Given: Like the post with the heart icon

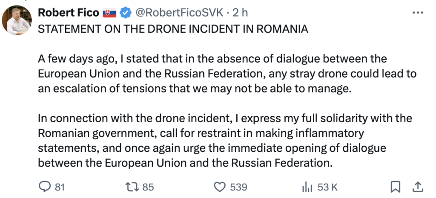Looking at the screenshot, I should point(220,187).
